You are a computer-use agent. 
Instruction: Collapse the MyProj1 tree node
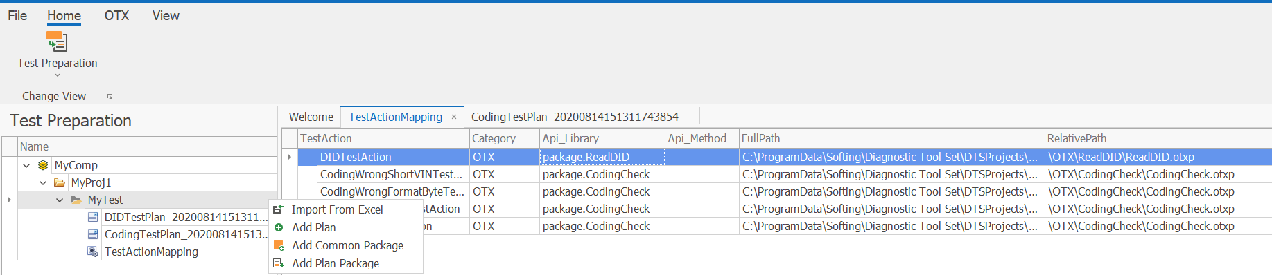tap(43, 182)
